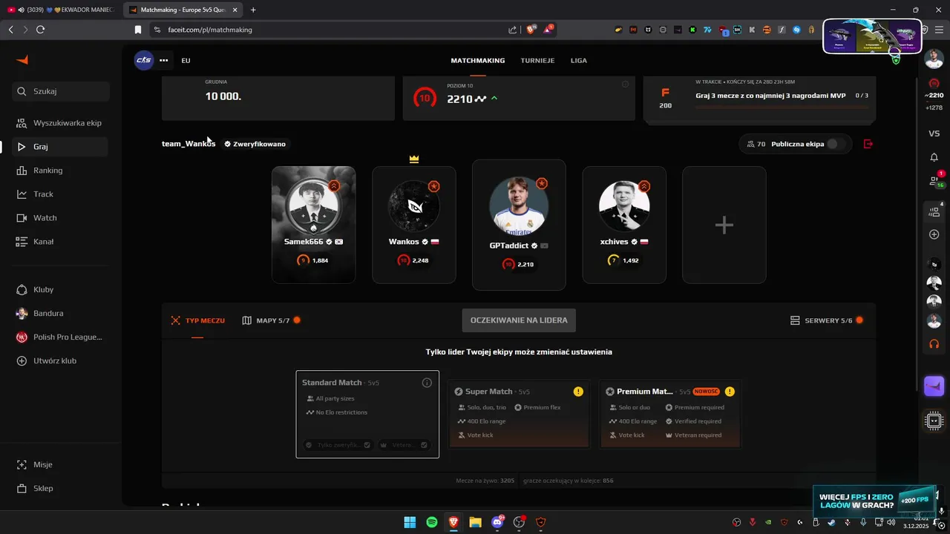Screen dimensions: 950x534
Task: Open GPTaddict player card
Action: tap(519, 225)
